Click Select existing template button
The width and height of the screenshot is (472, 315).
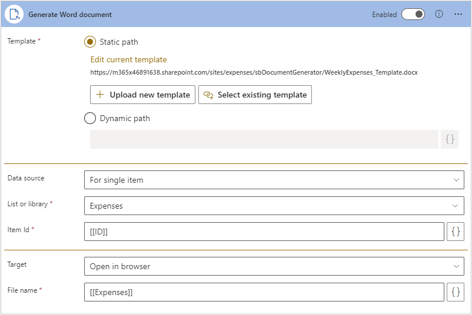(255, 95)
